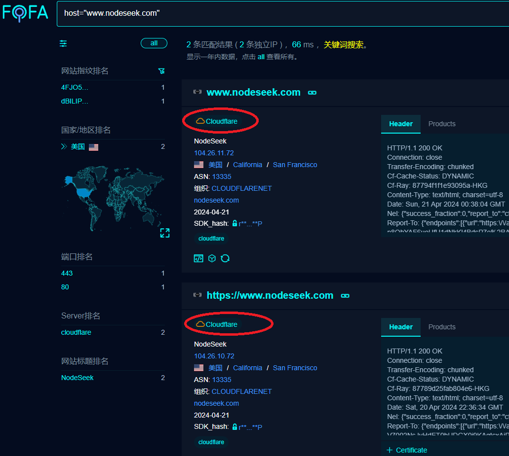
Task: Click the fingerprint ranking funnel filter icon
Action: point(161,71)
